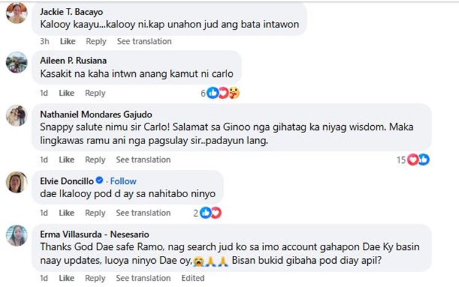
Task: Click Elvie Doncillo's verified badge
Action: pos(100,180)
